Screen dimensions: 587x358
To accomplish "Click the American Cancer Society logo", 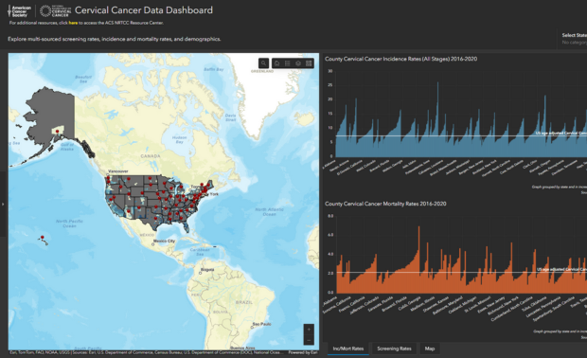I will coord(20,11).
